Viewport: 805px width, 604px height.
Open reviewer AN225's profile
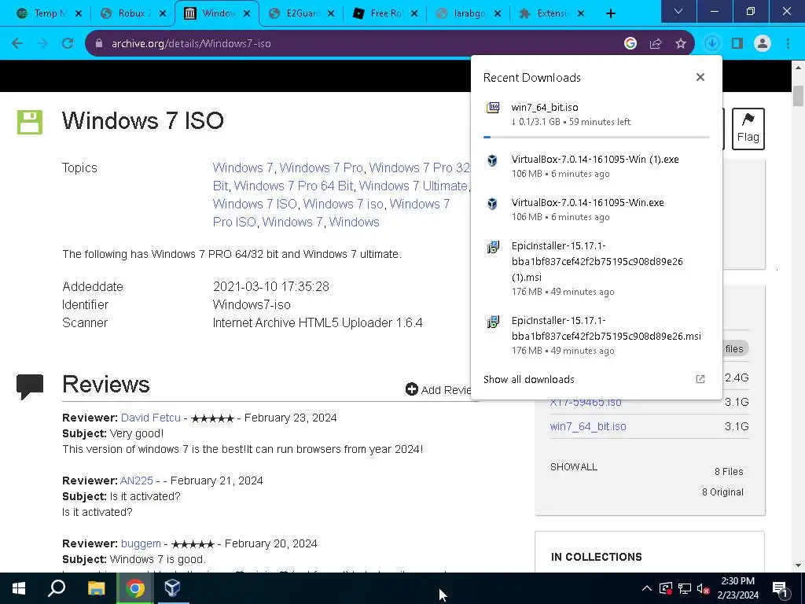[x=137, y=481]
